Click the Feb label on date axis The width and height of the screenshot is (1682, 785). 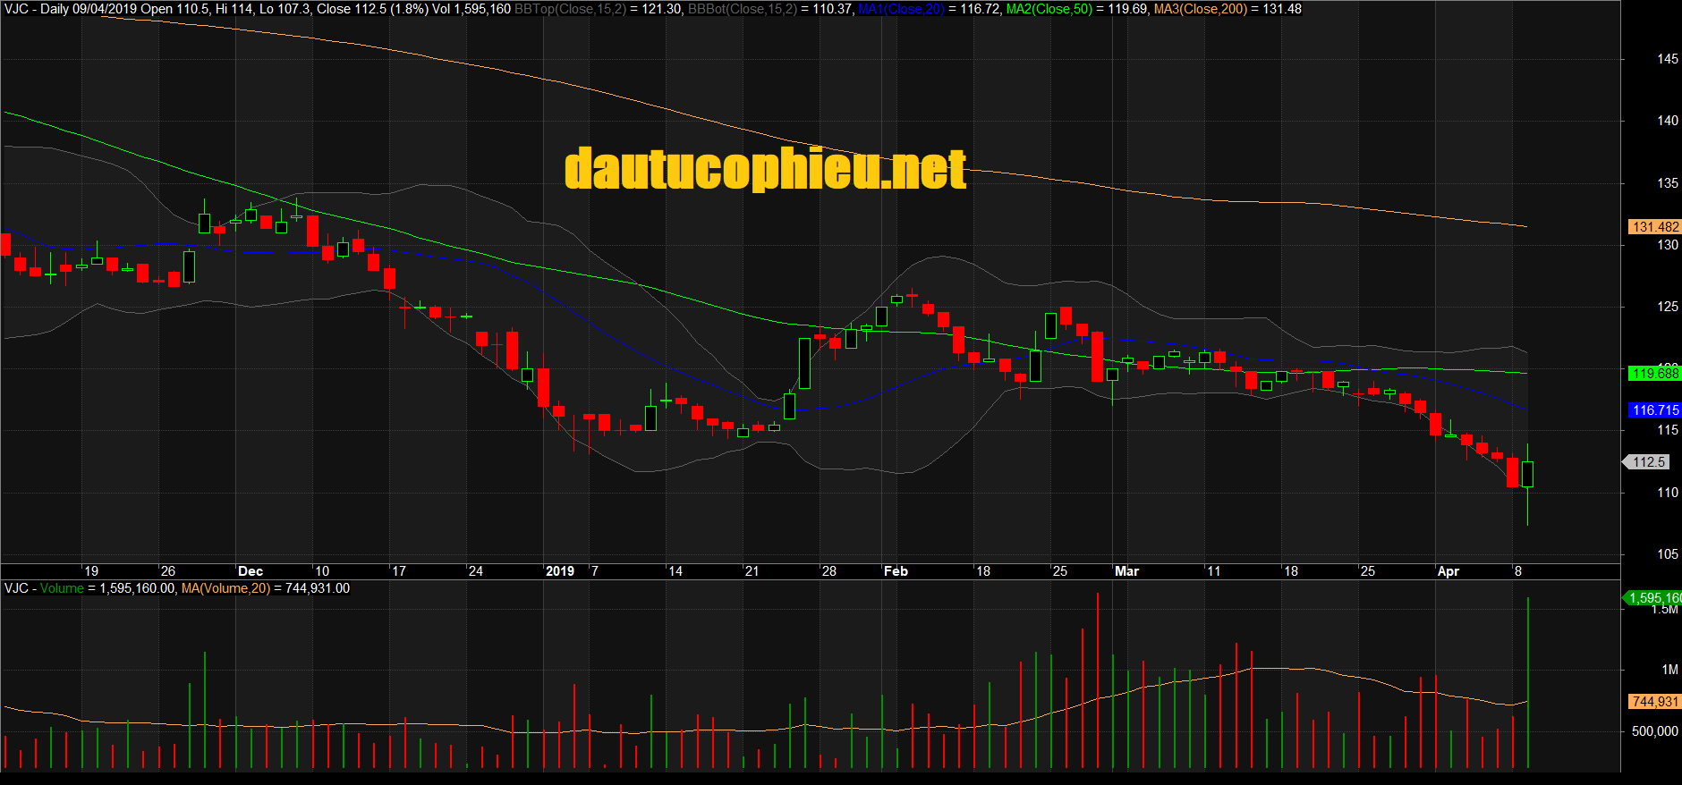tap(896, 571)
